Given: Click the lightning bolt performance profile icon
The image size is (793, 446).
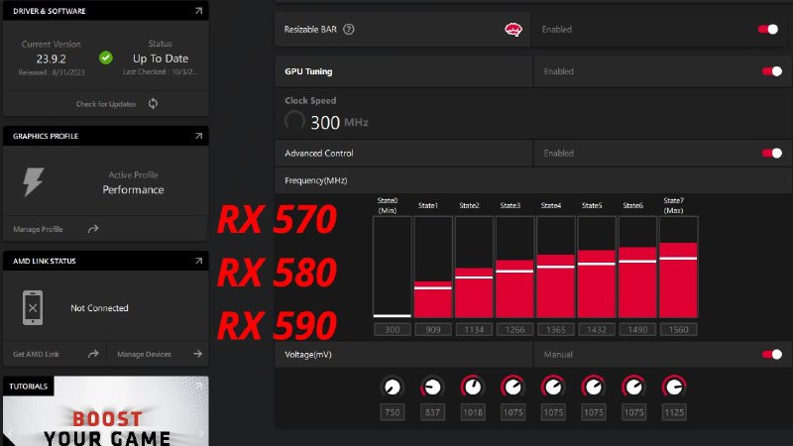Looking at the screenshot, I should [34, 181].
